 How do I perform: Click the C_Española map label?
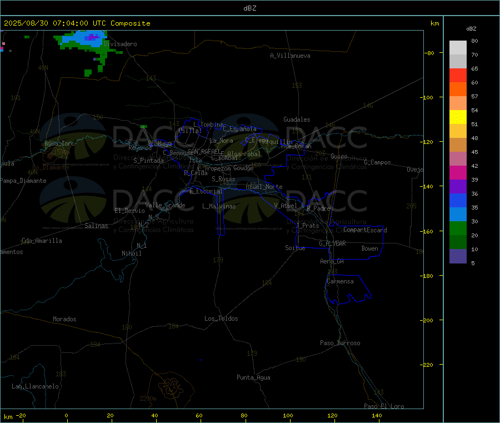coord(239,129)
